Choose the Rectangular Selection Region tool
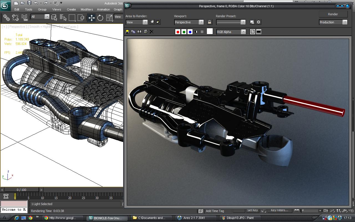This screenshot has height=222, width=355. pos(72,17)
